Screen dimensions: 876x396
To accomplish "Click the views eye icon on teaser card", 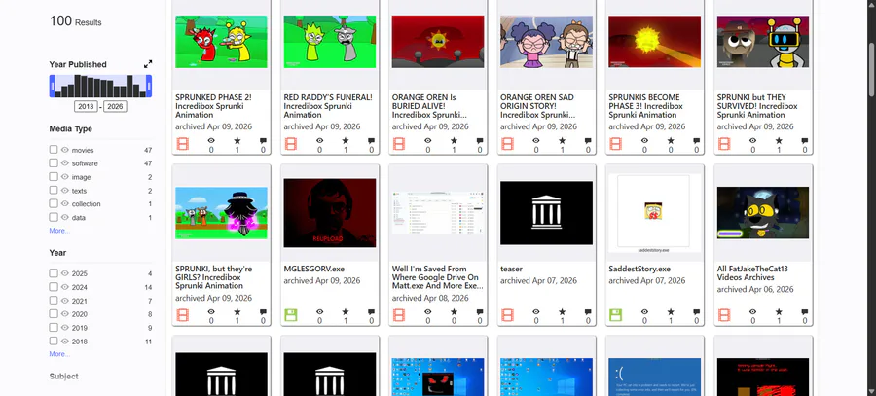I will pos(536,311).
